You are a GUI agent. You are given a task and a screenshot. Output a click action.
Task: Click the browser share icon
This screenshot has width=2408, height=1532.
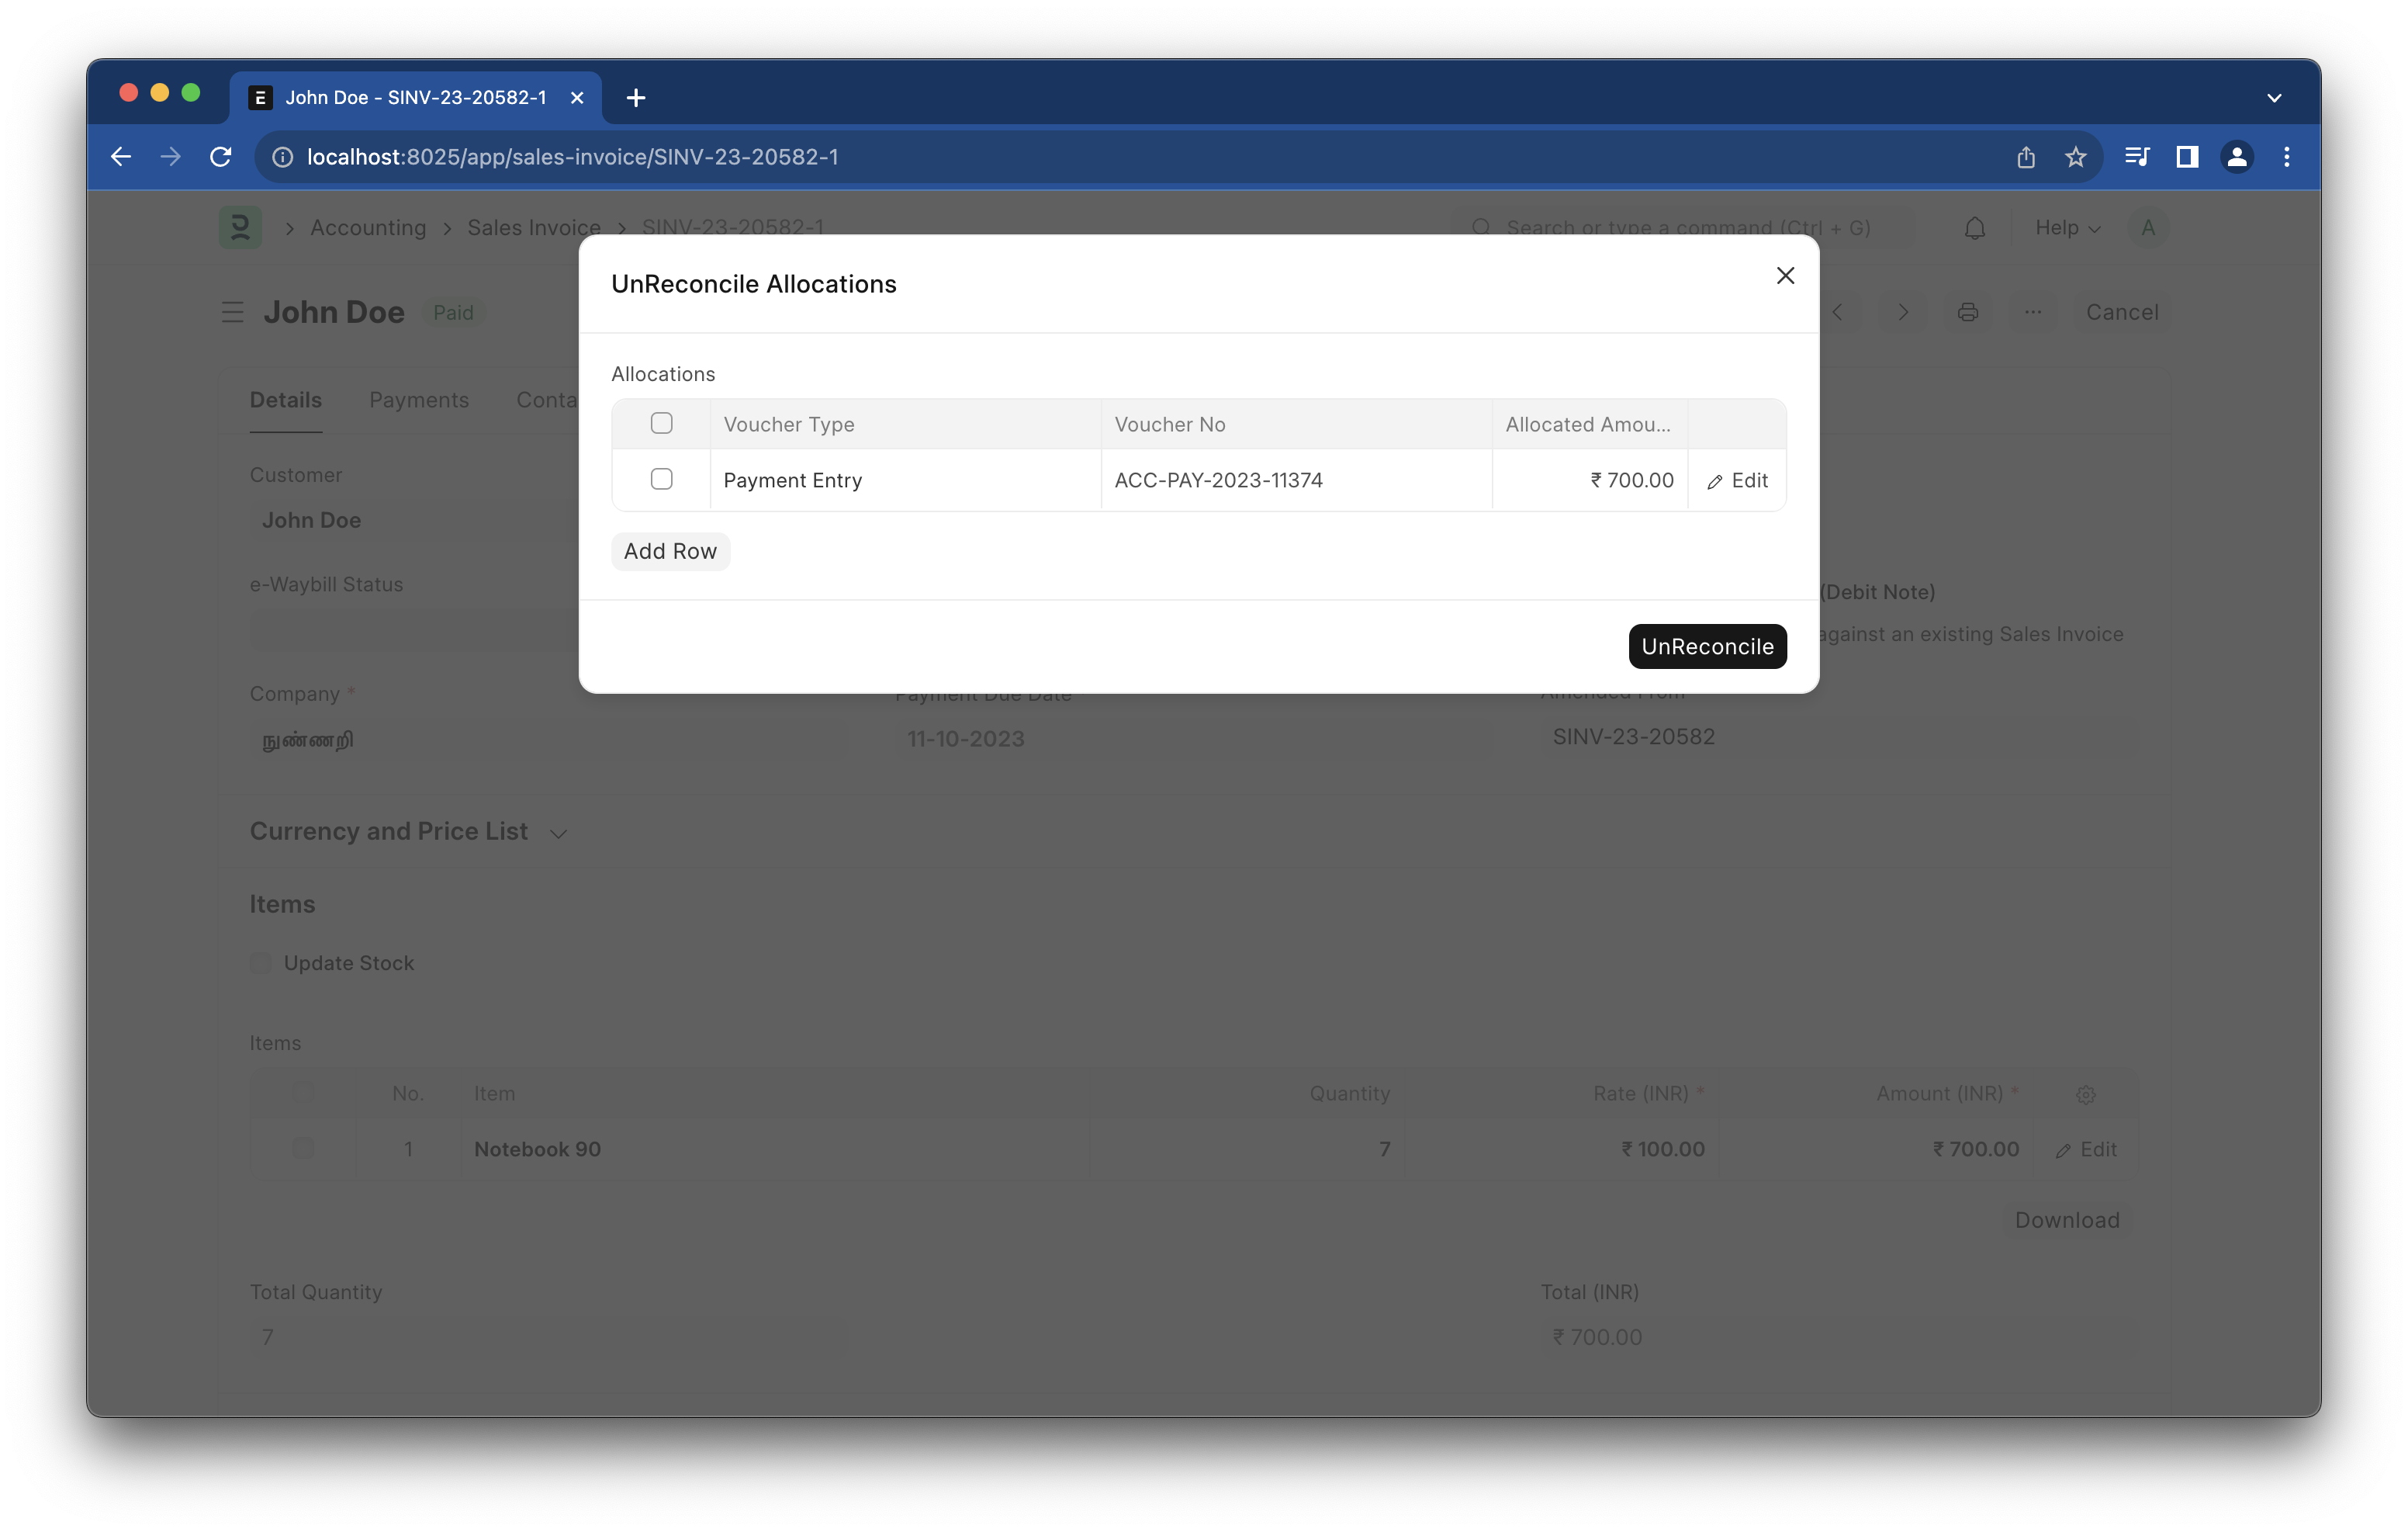[2025, 157]
